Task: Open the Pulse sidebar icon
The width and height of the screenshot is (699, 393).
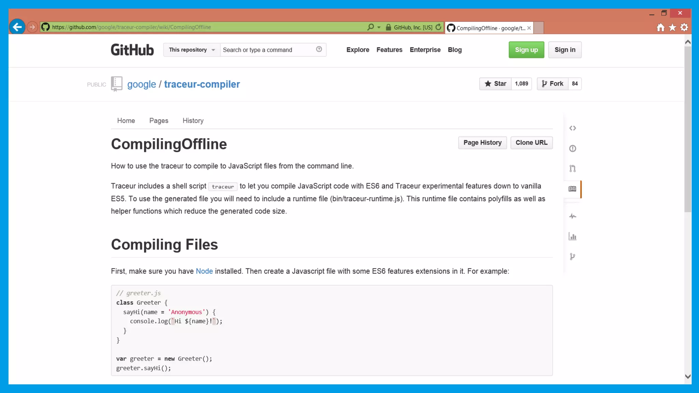Action: pos(572,216)
